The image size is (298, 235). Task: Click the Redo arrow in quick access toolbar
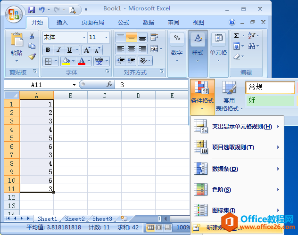(57, 9)
